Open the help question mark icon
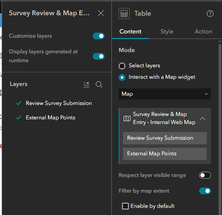This screenshot has width=222, height=215. (x=210, y=14)
